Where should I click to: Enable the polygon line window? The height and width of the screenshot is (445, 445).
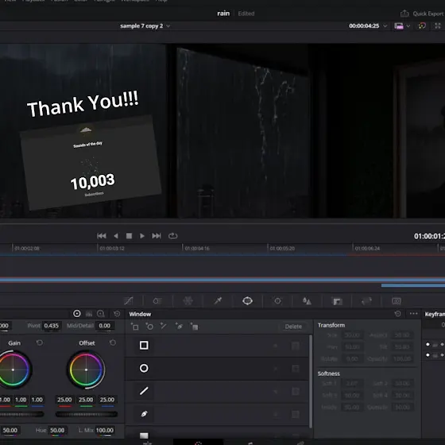click(144, 391)
